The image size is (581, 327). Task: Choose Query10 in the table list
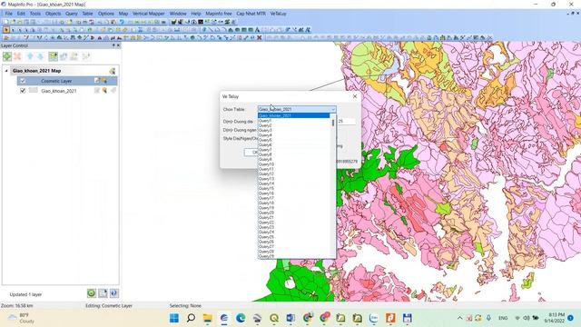(x=294, y=163)
